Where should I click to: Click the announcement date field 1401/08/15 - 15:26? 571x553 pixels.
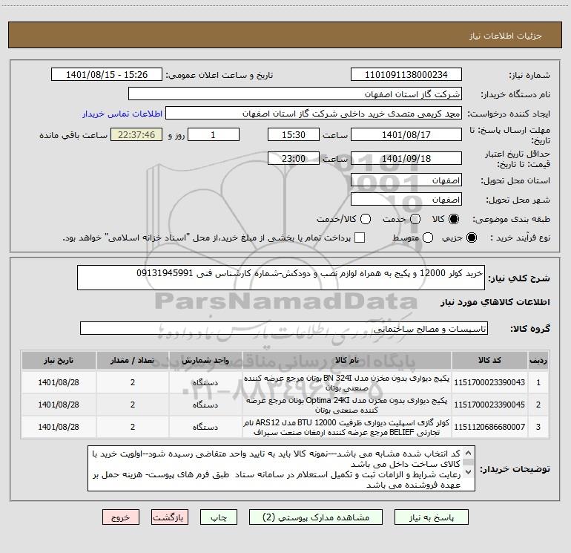[107, 74]
